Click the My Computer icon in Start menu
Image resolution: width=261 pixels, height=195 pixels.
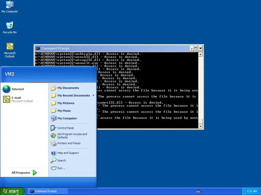click(x=54, y=118)
